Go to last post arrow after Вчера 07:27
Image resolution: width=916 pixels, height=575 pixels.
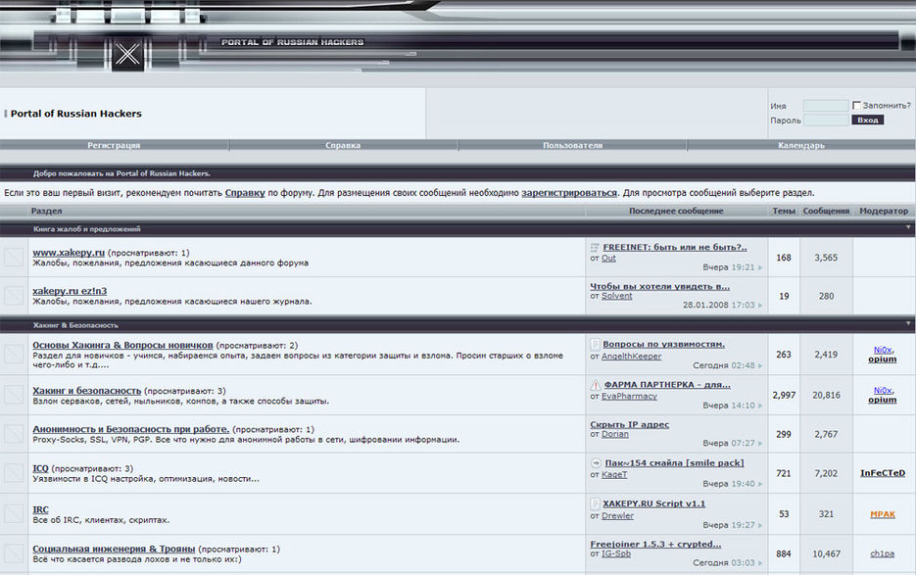click(760, 444)
